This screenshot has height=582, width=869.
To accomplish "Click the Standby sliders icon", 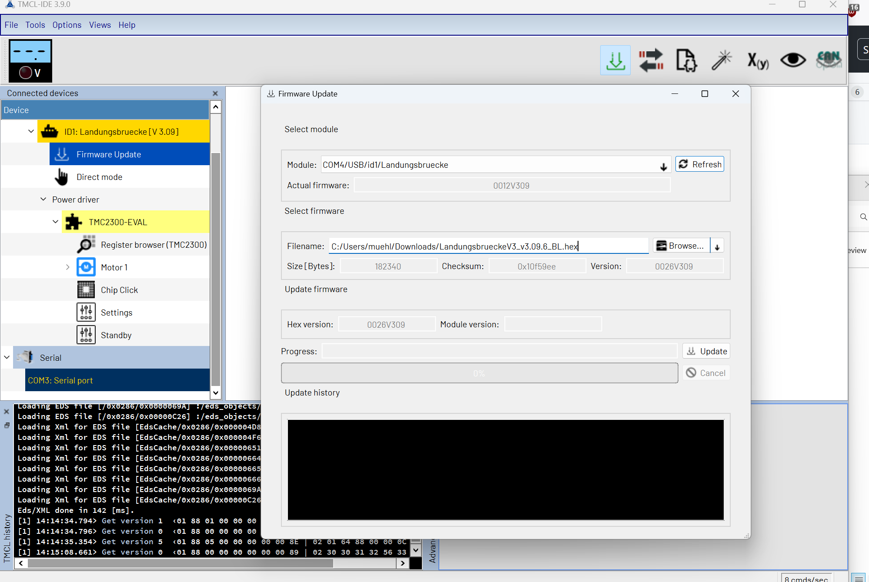I will tap(86, 335).
